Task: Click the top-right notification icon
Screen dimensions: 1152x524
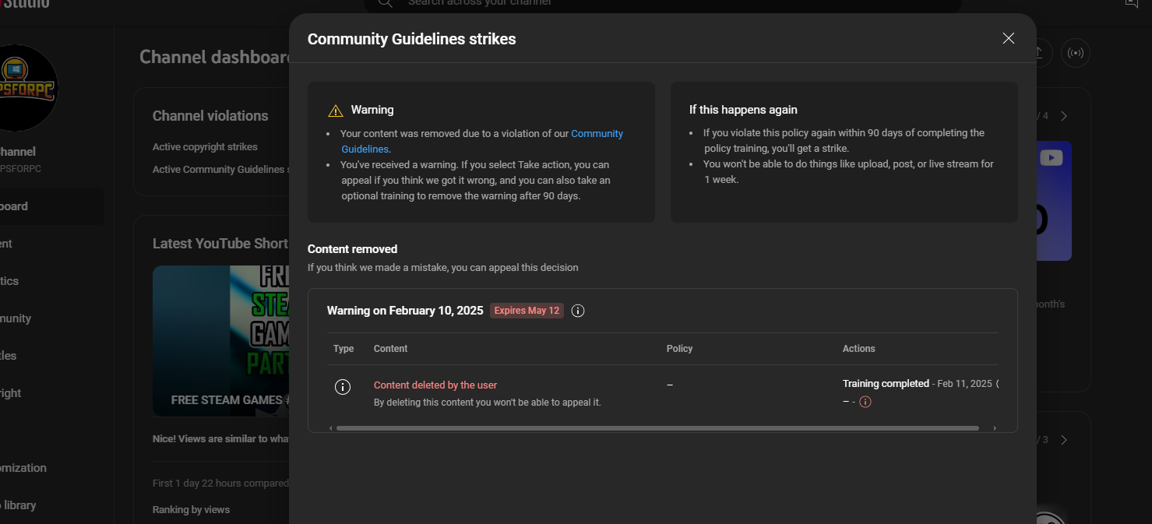Action: click(1132, 3)
